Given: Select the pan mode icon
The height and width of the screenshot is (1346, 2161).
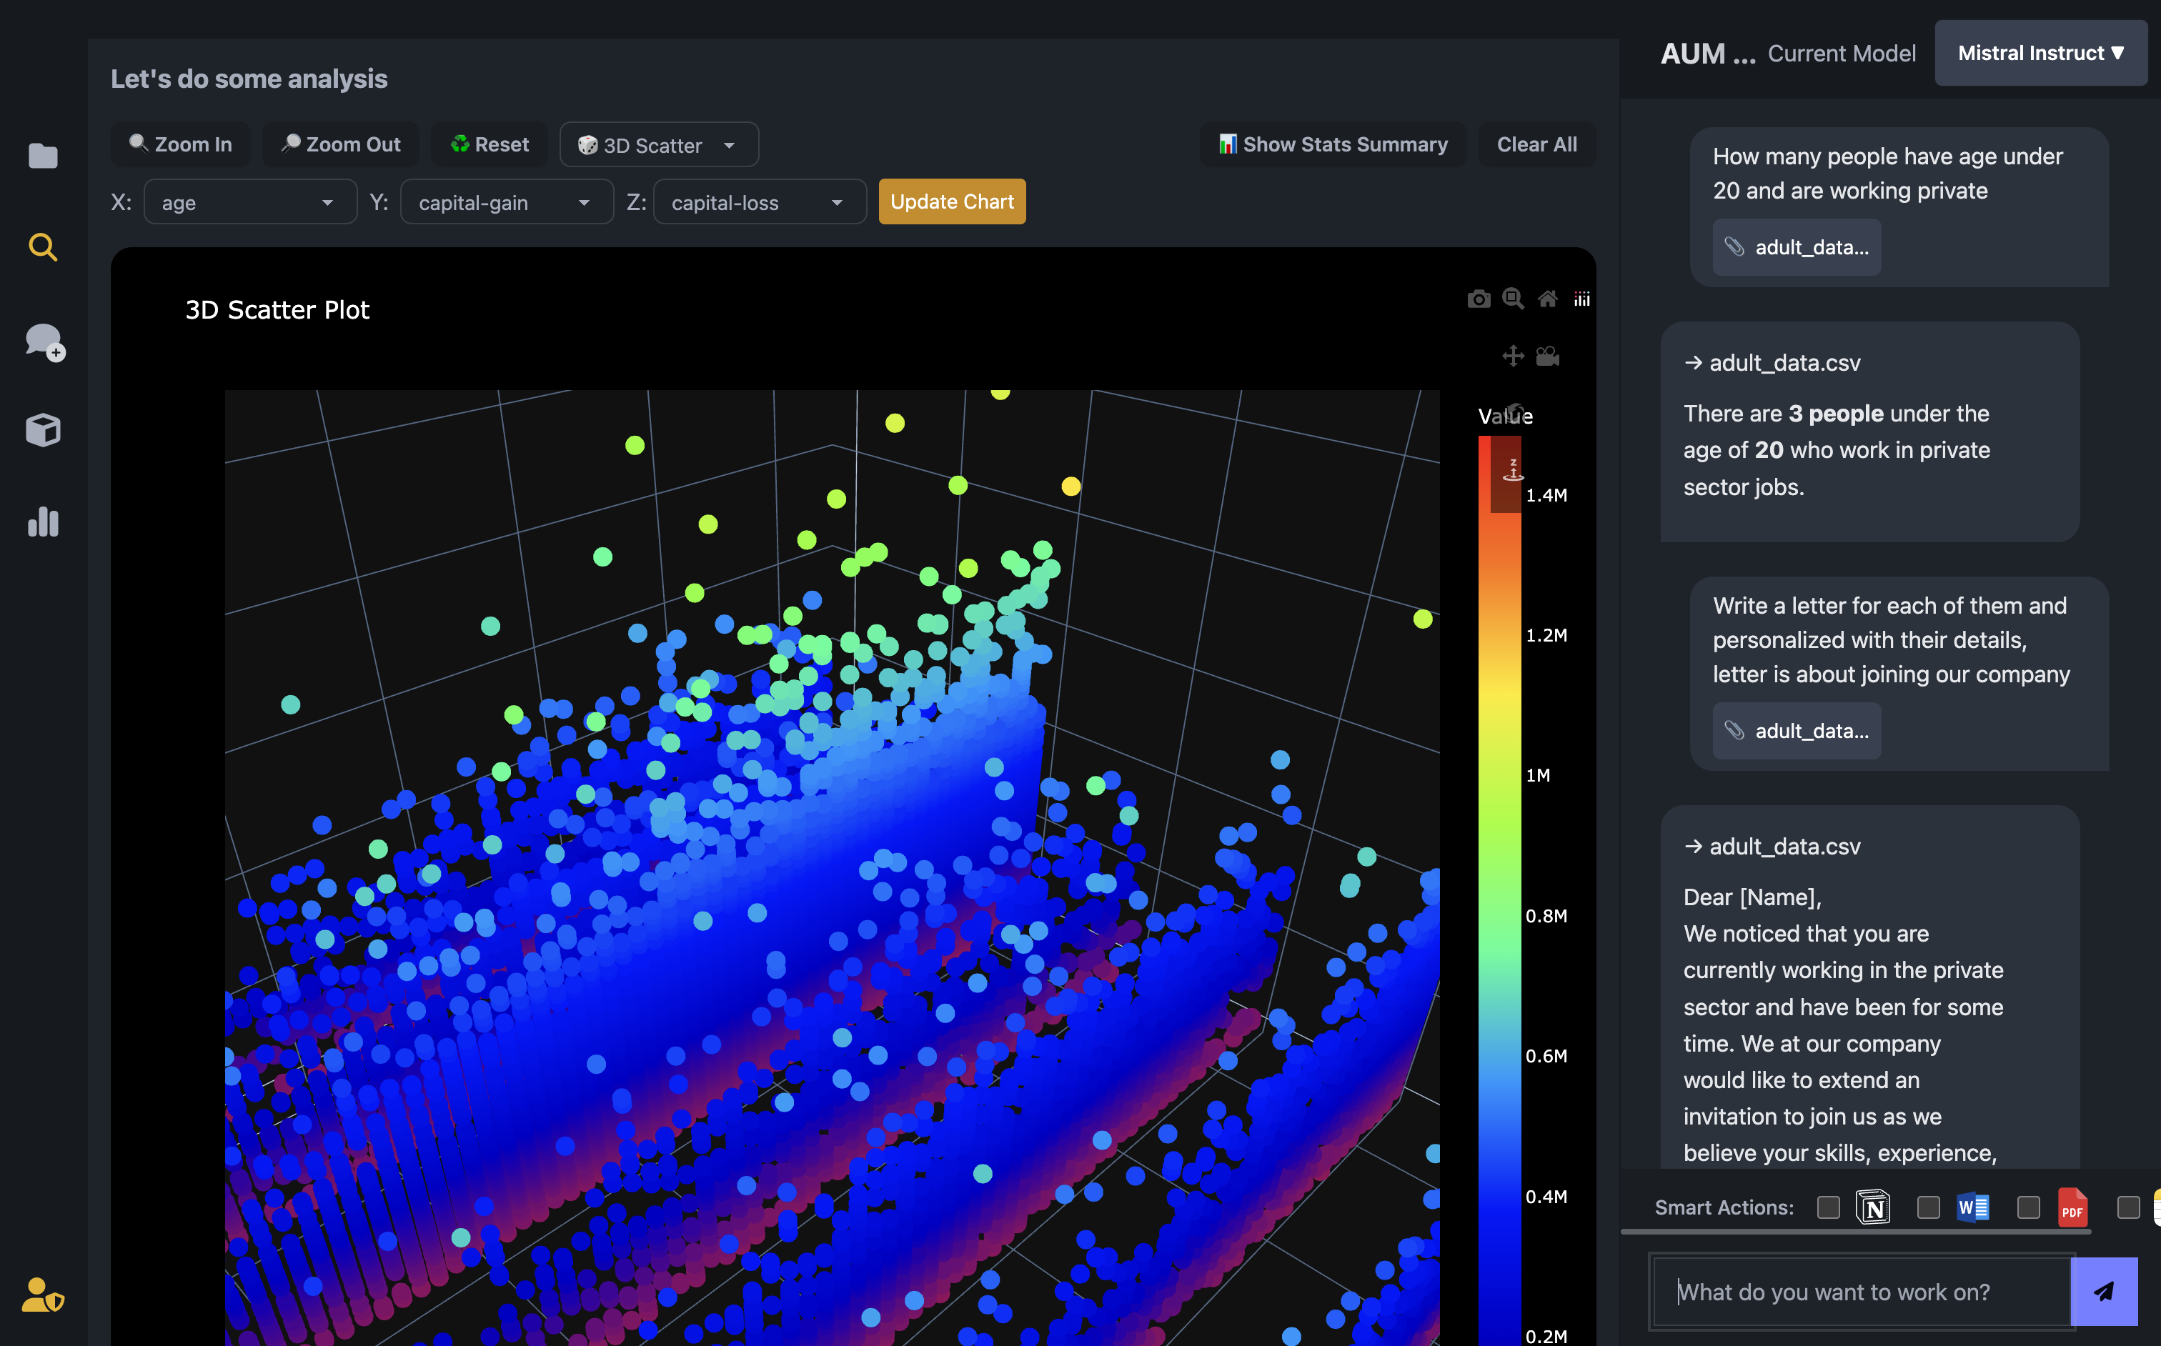Looking at the screenshot, I should [x=1513, y=356].
